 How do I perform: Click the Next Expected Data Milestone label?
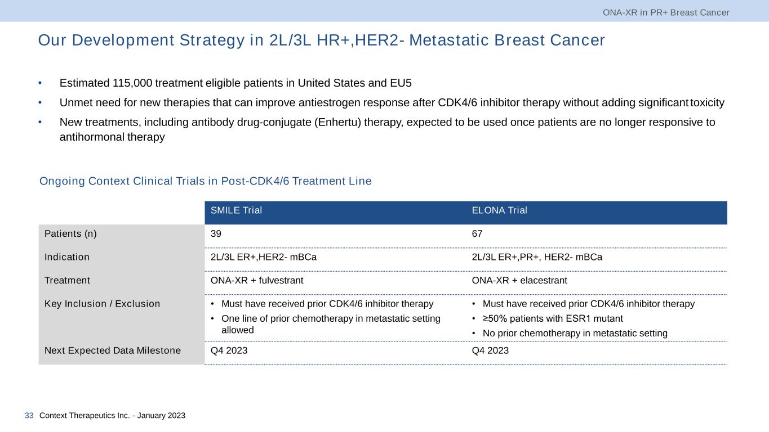point(113,350)
